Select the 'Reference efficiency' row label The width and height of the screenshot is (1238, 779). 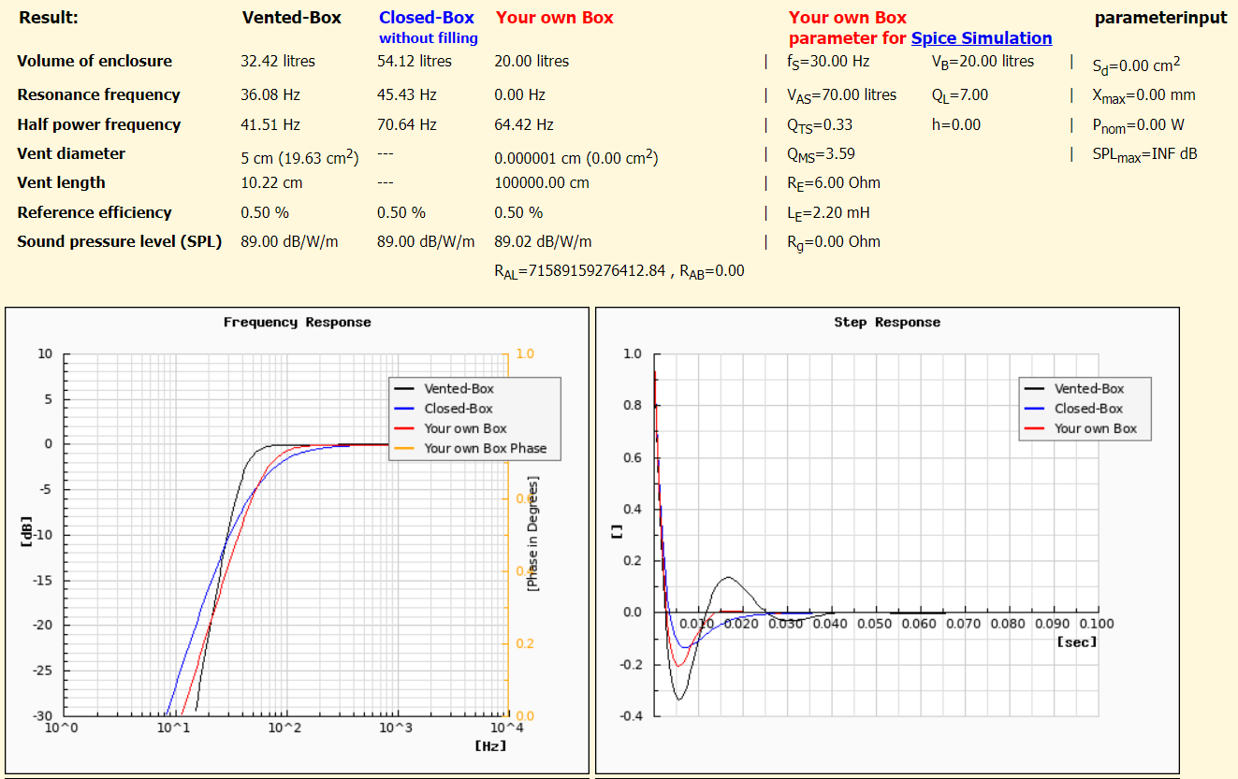95,212
